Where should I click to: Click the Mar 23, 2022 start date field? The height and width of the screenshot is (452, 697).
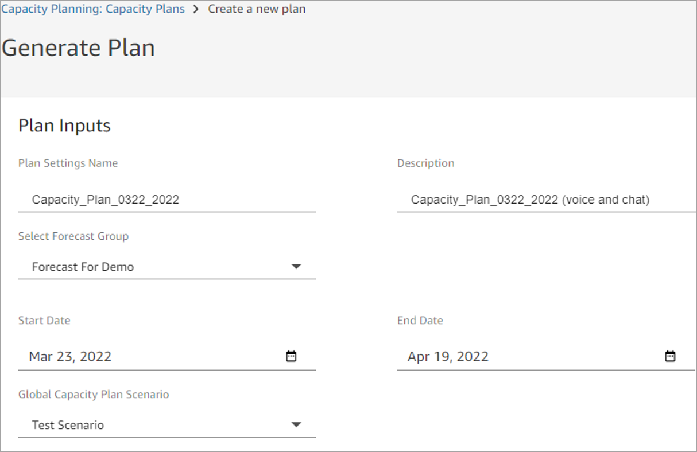[x=167, y=356]
